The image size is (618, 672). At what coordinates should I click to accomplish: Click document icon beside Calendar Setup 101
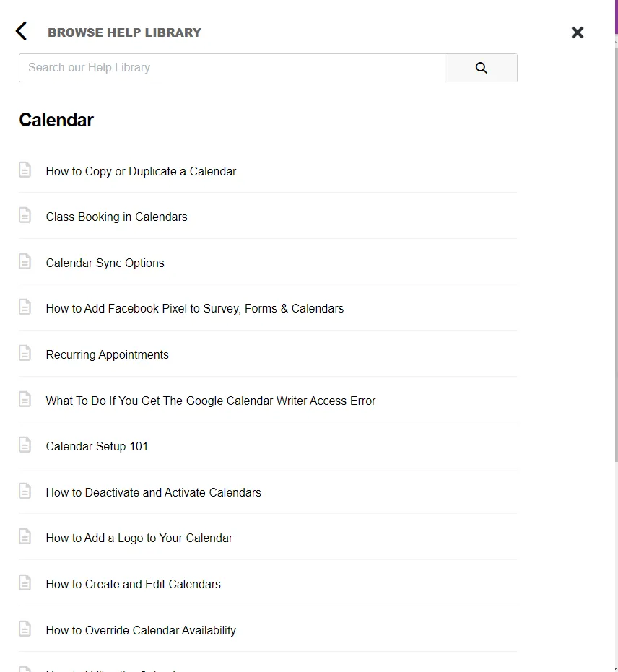[25, 445]
